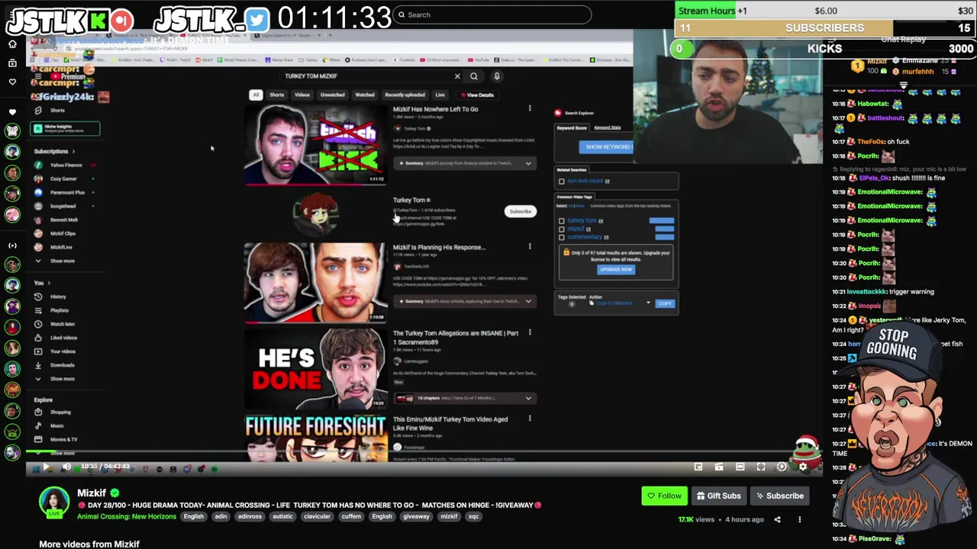Play the stream video player

pos(46,467)
